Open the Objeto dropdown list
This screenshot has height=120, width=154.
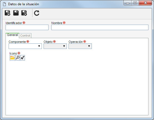[x=55, y=46]
